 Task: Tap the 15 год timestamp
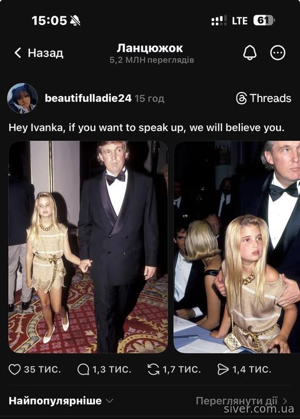pos(150,98)
